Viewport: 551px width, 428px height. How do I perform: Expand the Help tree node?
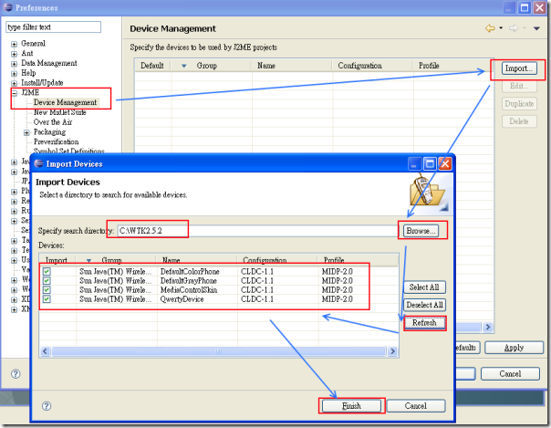(x=14, y=73)
